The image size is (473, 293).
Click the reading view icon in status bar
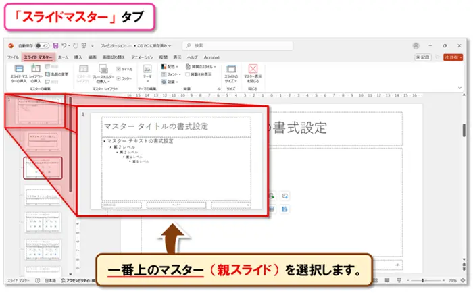coord(387,280)
